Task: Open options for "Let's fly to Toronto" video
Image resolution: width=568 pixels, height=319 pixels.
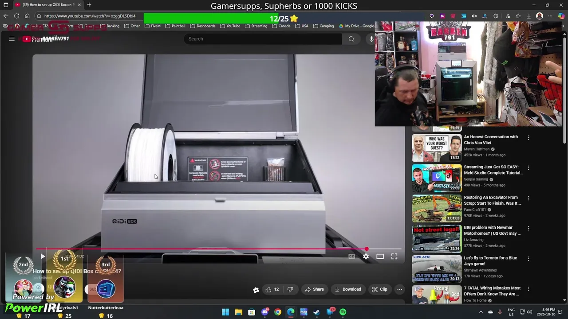Action: click(x=529, y=258)
